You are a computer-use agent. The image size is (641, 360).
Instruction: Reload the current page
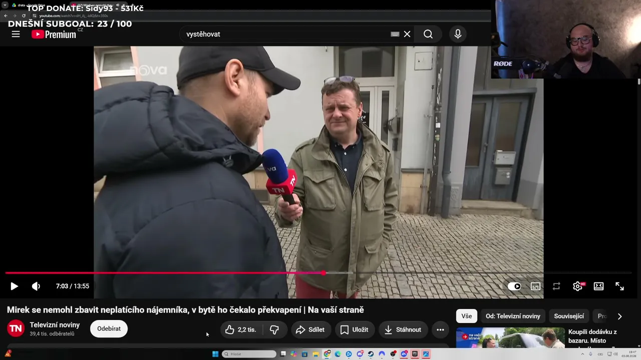tap(24, 15)
